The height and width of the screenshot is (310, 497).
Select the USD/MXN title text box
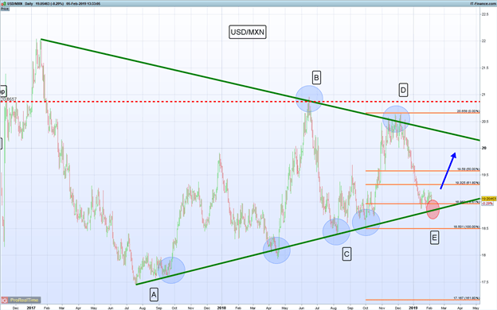tap(248, 32)
